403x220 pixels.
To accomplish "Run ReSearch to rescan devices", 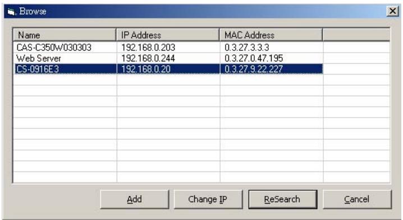I will (282, 199).
